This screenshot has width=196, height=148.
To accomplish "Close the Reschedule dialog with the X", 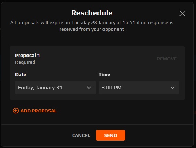I will point(182,13).
